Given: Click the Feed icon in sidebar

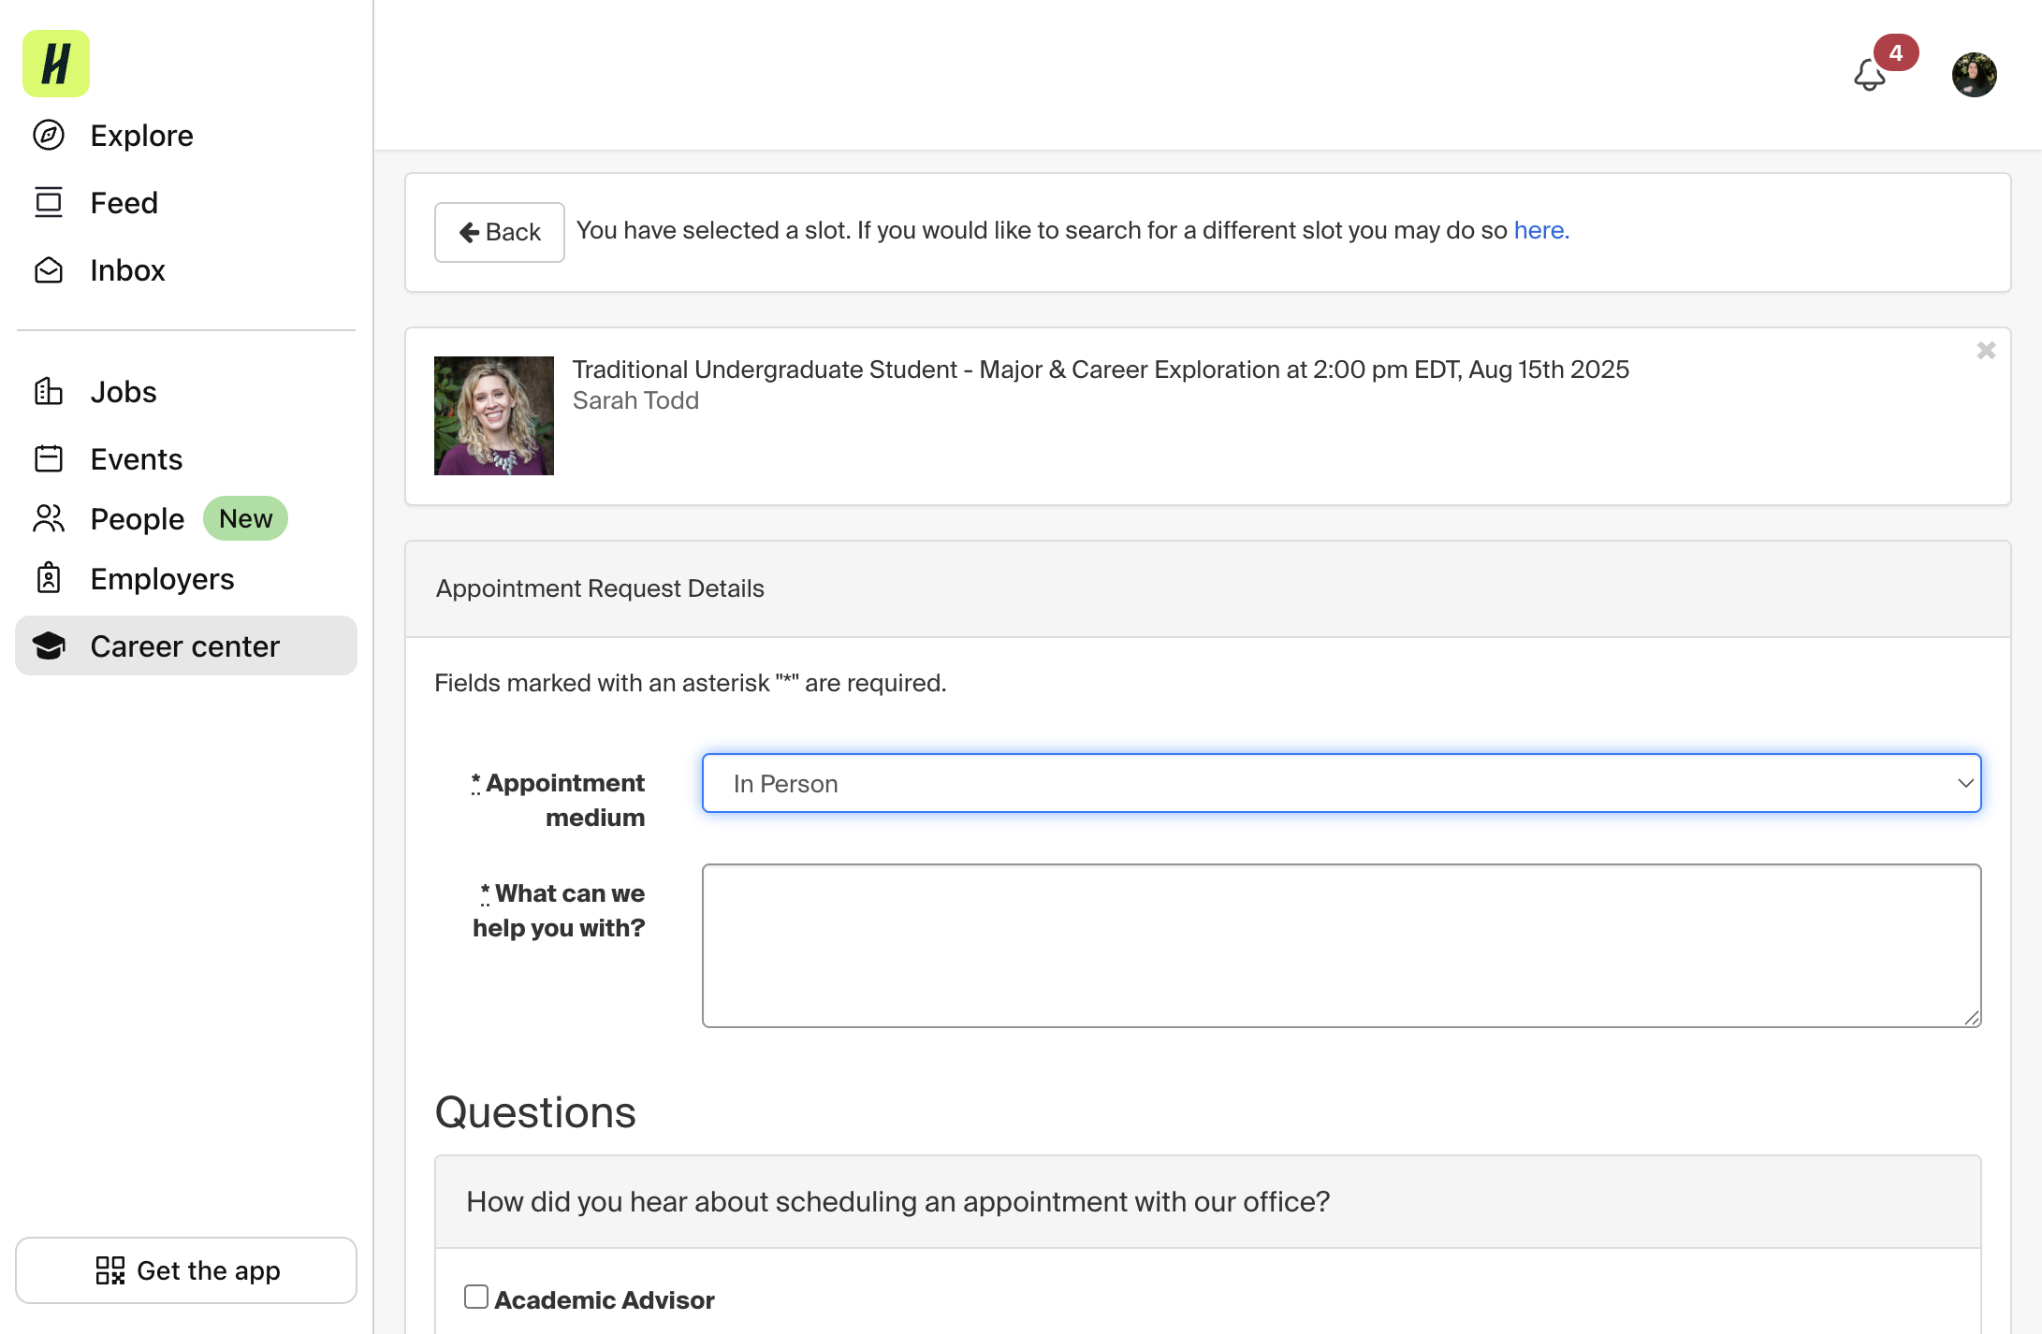Looking at the screenshot, I should click(49, 203).
